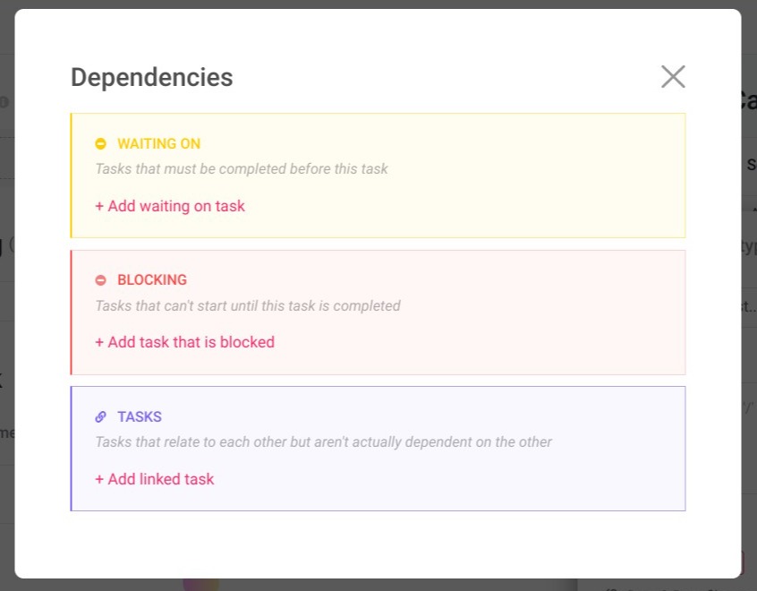Click the purple link Tasks icon
This screenshot has width=757, height=591.
(x=100, y=416)
